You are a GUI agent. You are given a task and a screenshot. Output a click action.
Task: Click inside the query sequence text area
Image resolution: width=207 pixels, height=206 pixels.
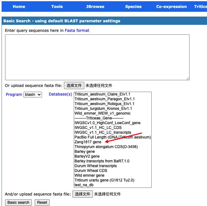click(97, 57)
